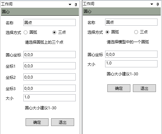This screenshot has width=162, height=134.
Task: Select 圆弧 radio in left panel
Action: (x=26, y=32)
